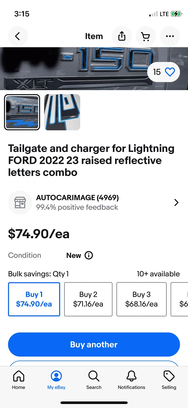Add item to watchlist with heart
Image resolution: width=188 pixels, height=408 pixels.
point(170,72)
